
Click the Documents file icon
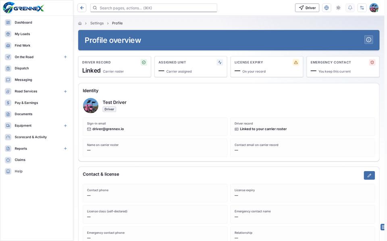[x=8, y=114]
